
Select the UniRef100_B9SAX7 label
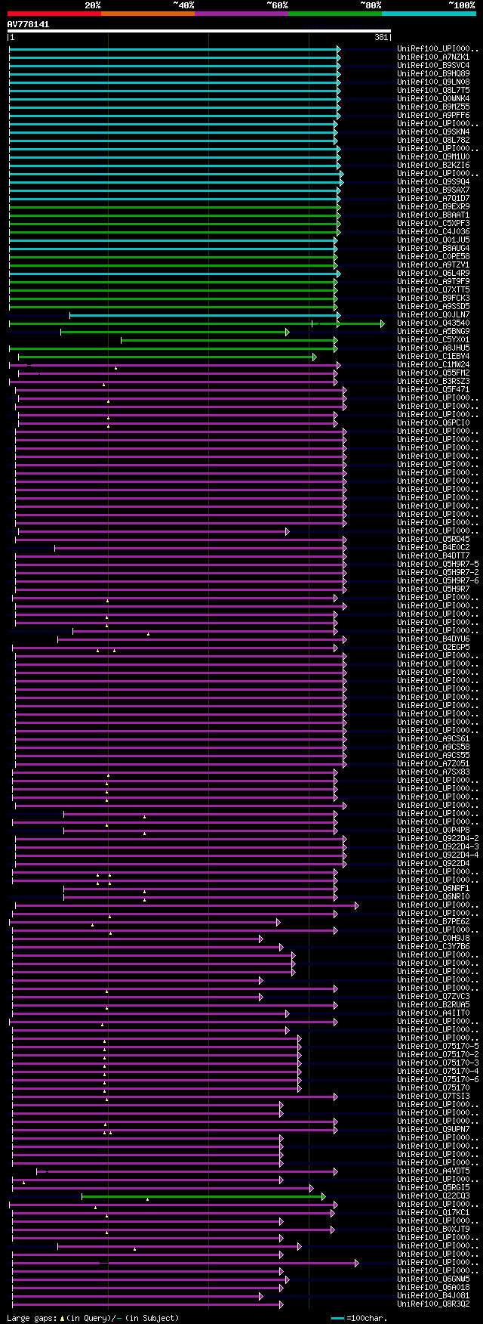[433, 190]
